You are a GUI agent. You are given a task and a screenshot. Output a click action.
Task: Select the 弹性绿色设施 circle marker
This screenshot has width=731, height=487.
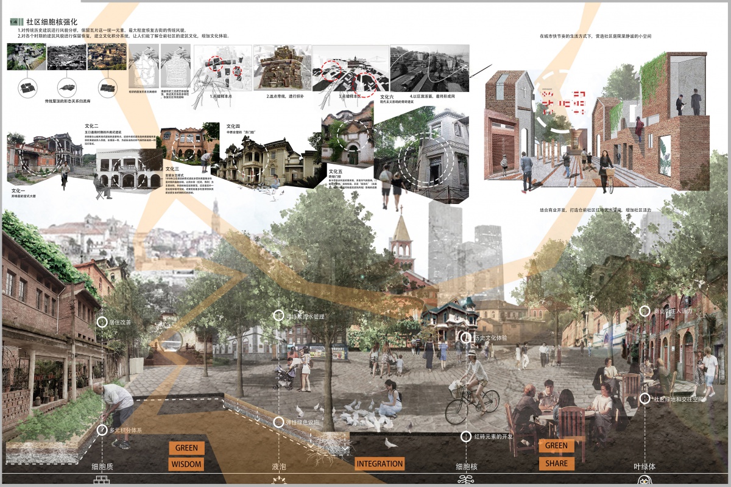click(x=279, y=421)
